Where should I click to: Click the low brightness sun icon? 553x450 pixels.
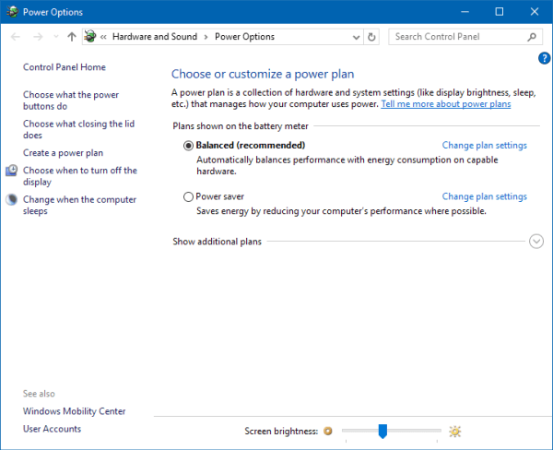(x=327, y=431)
